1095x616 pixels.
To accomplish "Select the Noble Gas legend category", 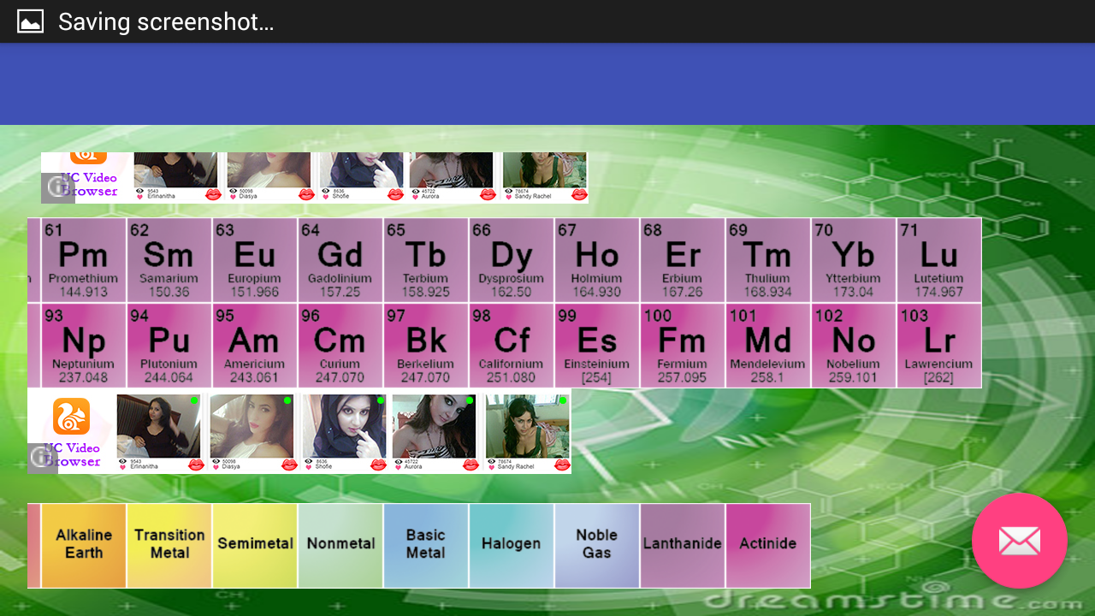I will (x=597, y=546).
